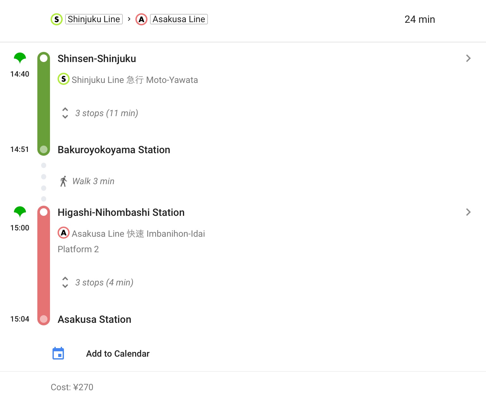Expand the 3 stops (4 min) list
The image size is (486, 413).
pyautogui.click(x=65, y=282)
